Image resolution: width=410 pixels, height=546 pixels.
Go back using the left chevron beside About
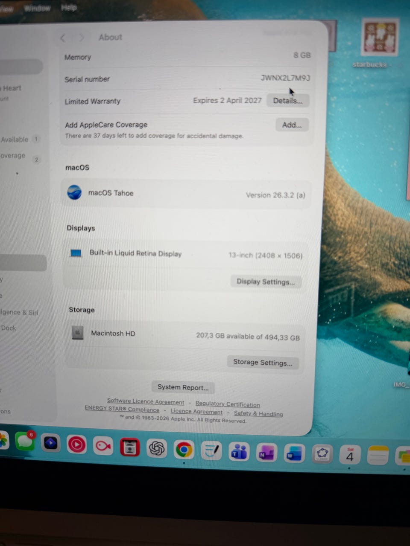(x=63, y=38)
